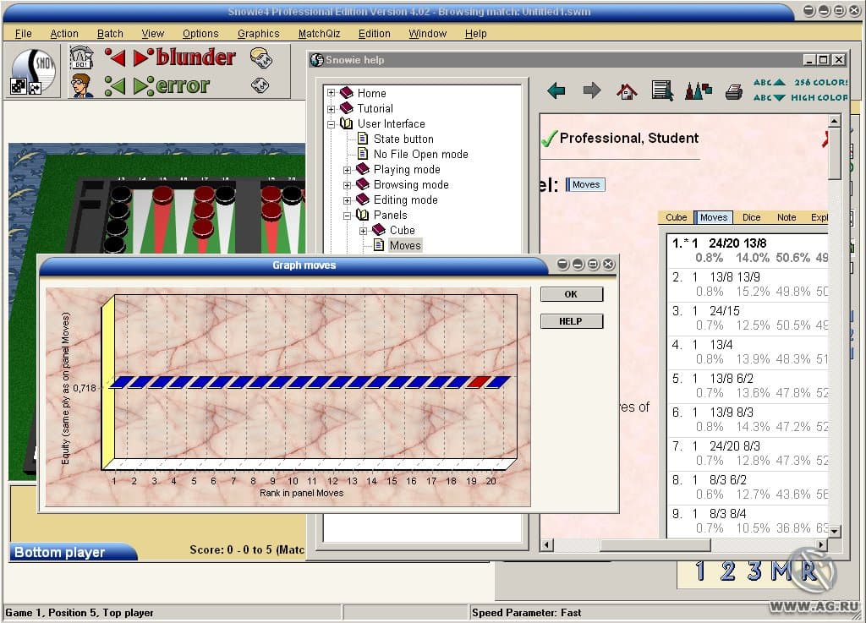The height and width of the screenshot is (623, 866).
Task: Open the MatchQiz menu
Action: [319, 34]
